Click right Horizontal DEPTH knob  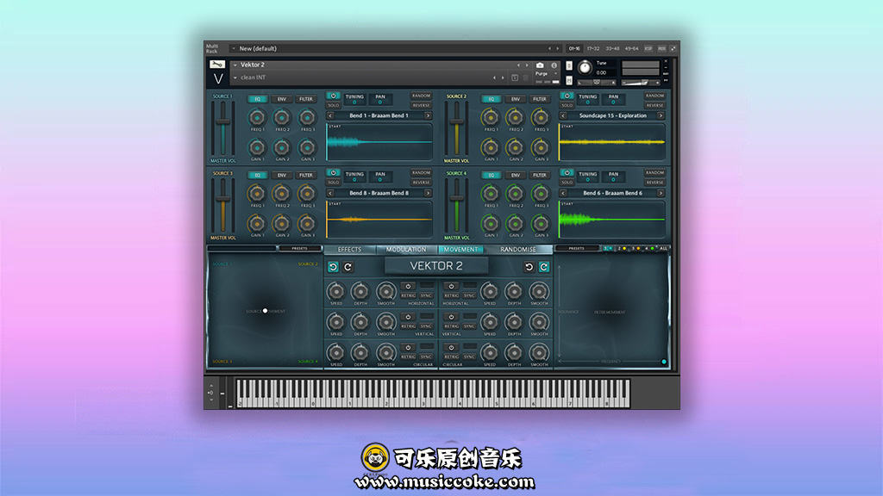[x=514, y=291]
